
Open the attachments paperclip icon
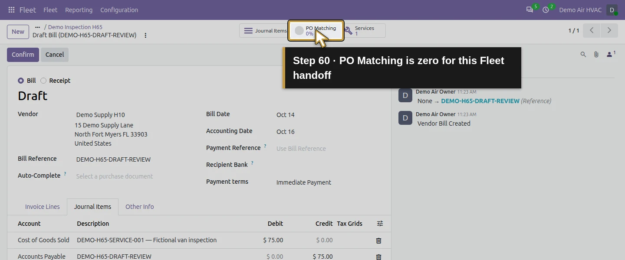click(x=596, y=55)
